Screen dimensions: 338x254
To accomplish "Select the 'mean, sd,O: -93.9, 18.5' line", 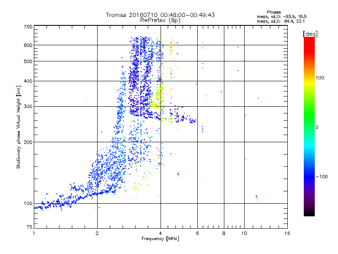I will pyautogui.click(x=282, y=17).
